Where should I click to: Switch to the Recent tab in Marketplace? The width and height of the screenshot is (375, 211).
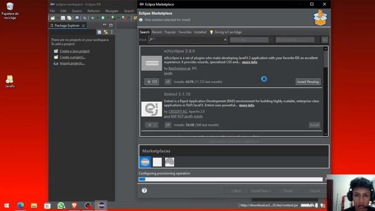(x=157, y=32)
